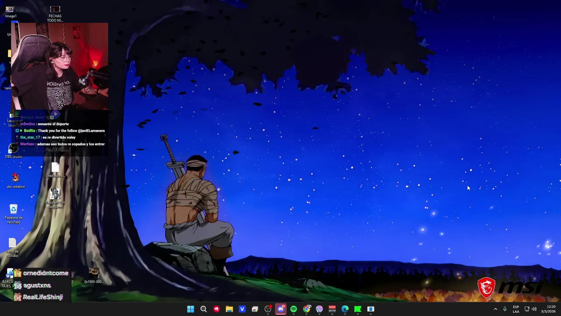Click agustxns in gifter list
The width and height of the screenshot is (561, 316).
pos(33,285)
